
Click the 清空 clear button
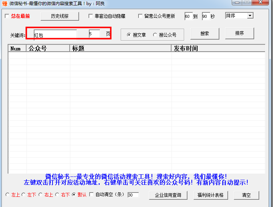pyautogui.click(x=247, y=195)
